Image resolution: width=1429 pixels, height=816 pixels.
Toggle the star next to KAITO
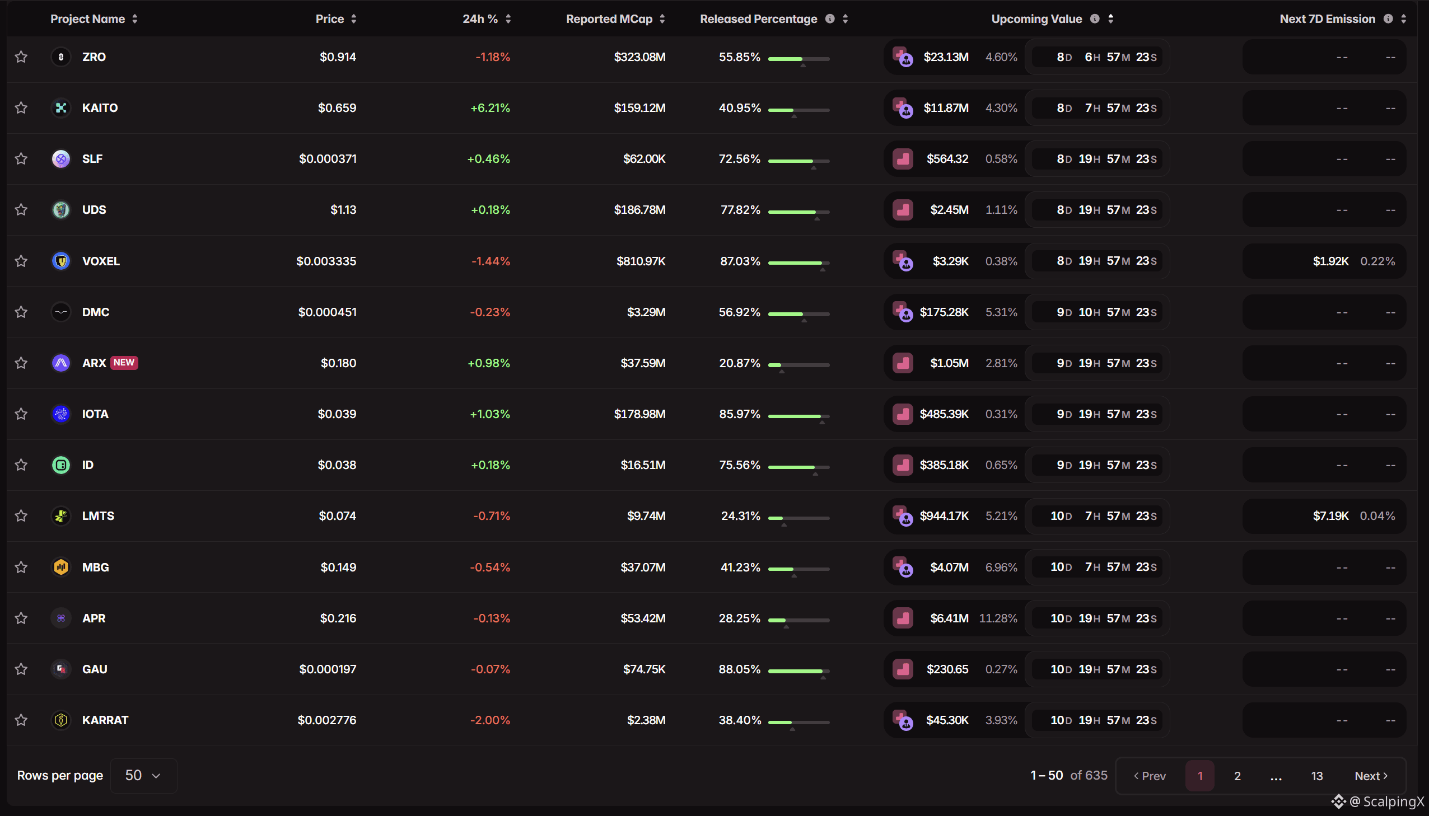click(x=21, y=107)
